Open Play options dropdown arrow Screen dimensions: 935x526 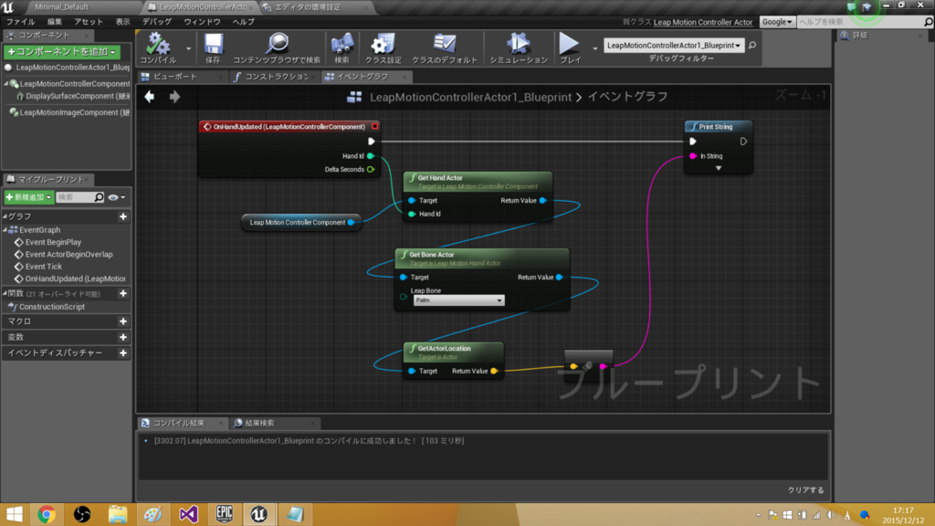pos(594,48)
